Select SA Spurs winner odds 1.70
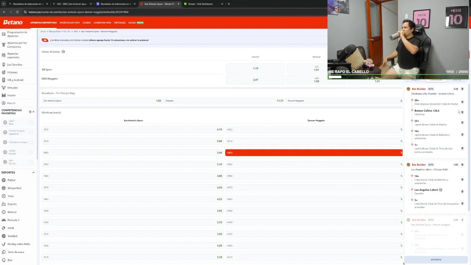 point(255,68)
